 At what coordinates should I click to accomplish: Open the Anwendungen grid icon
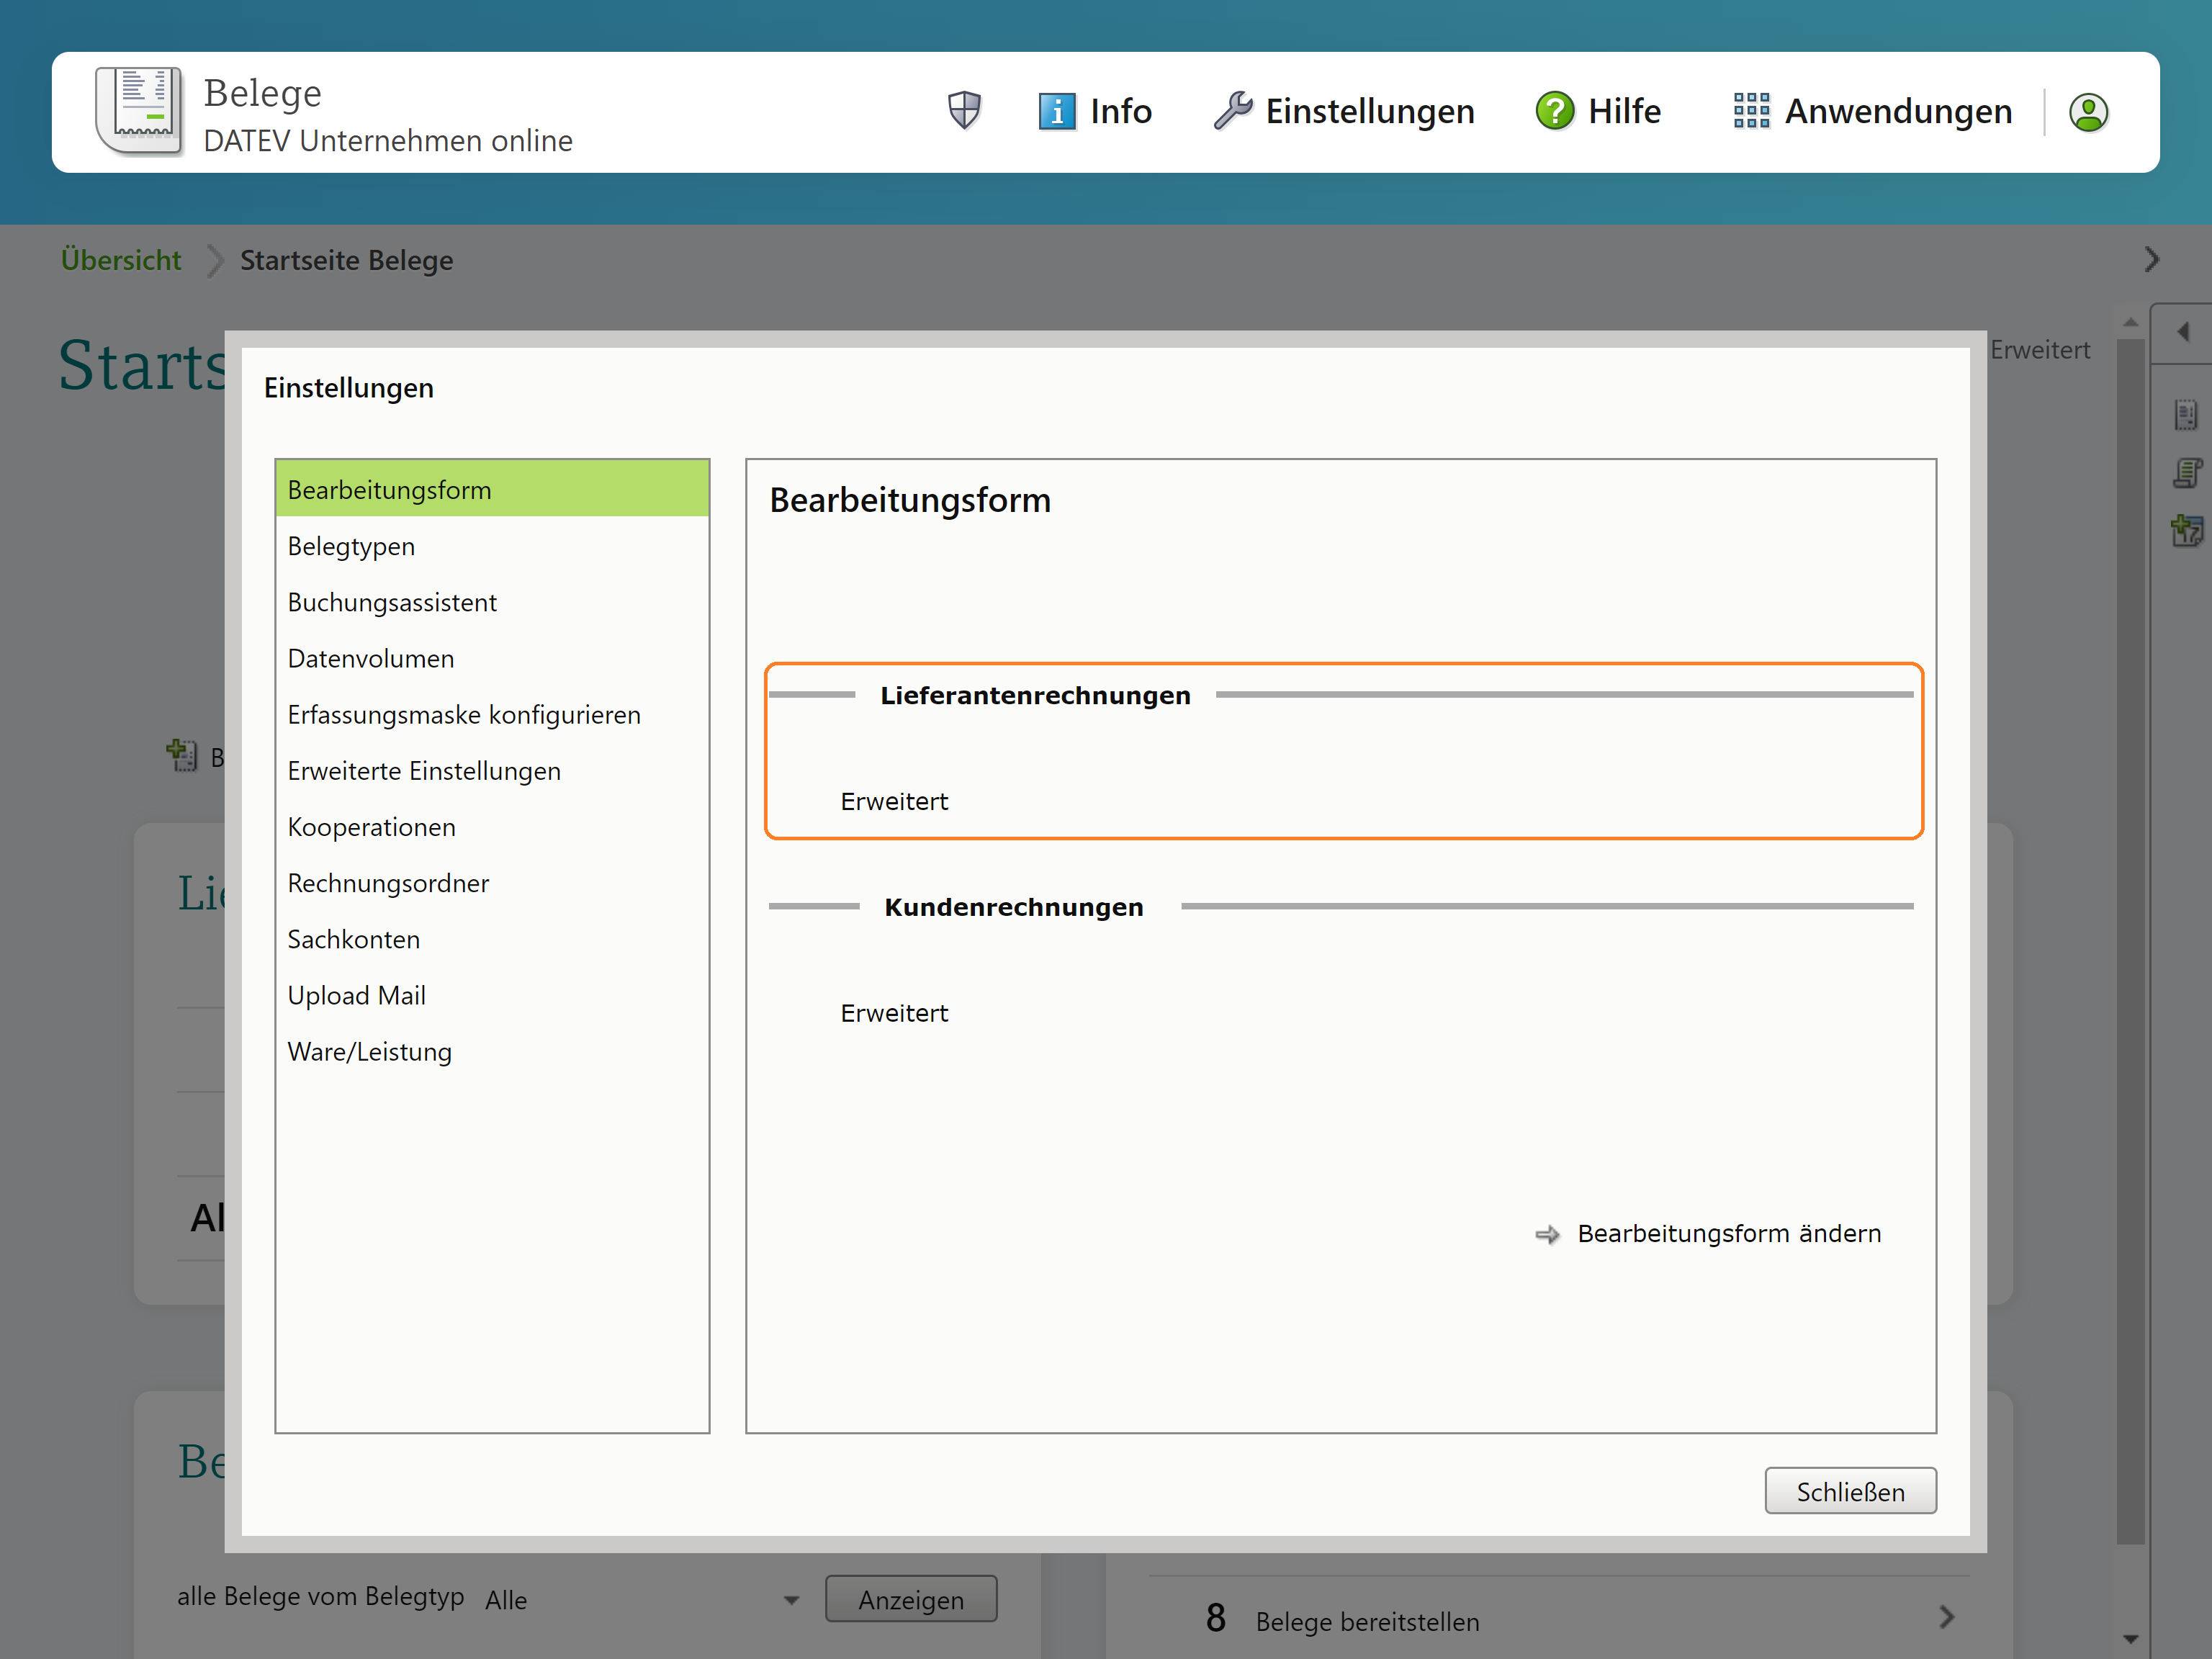(1751, 111)
